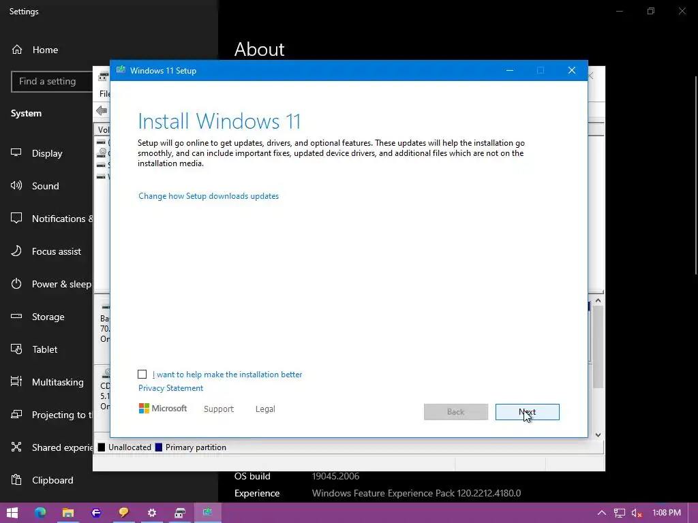The image size is (698, 523).
Task: Click the Projecting icon in sidebar
Action: pos(16,414)
